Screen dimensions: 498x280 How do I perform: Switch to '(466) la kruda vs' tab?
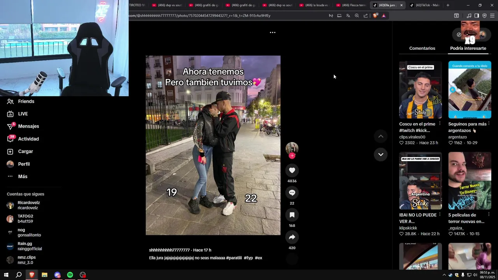(x=314, y=5)
